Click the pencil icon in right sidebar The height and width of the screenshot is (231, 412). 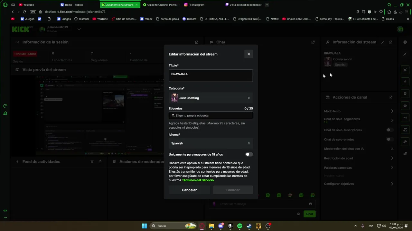pos(405,54)
